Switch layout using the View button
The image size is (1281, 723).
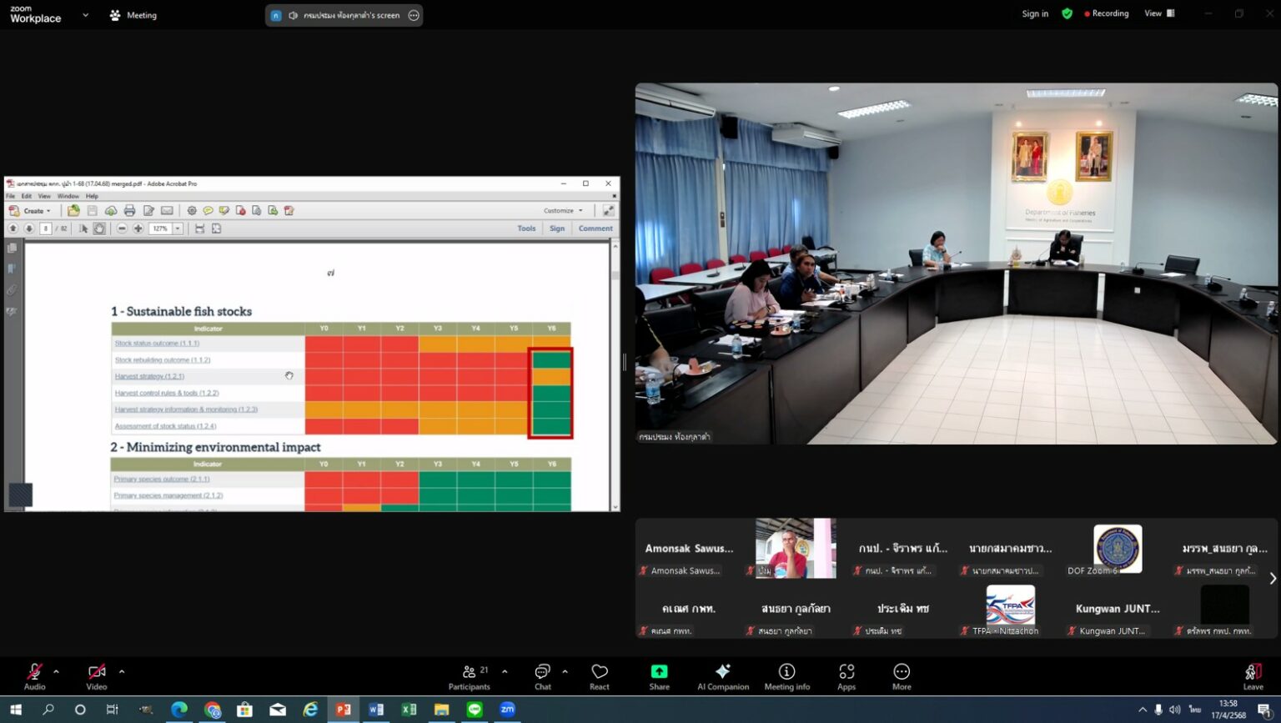tap(1158, 13)
